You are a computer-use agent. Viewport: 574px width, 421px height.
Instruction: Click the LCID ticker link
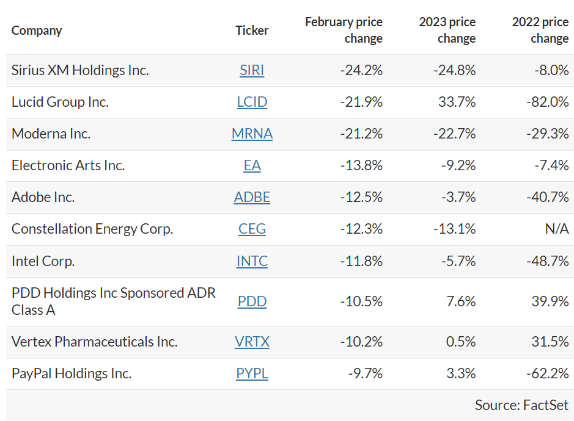click(252, 102)
